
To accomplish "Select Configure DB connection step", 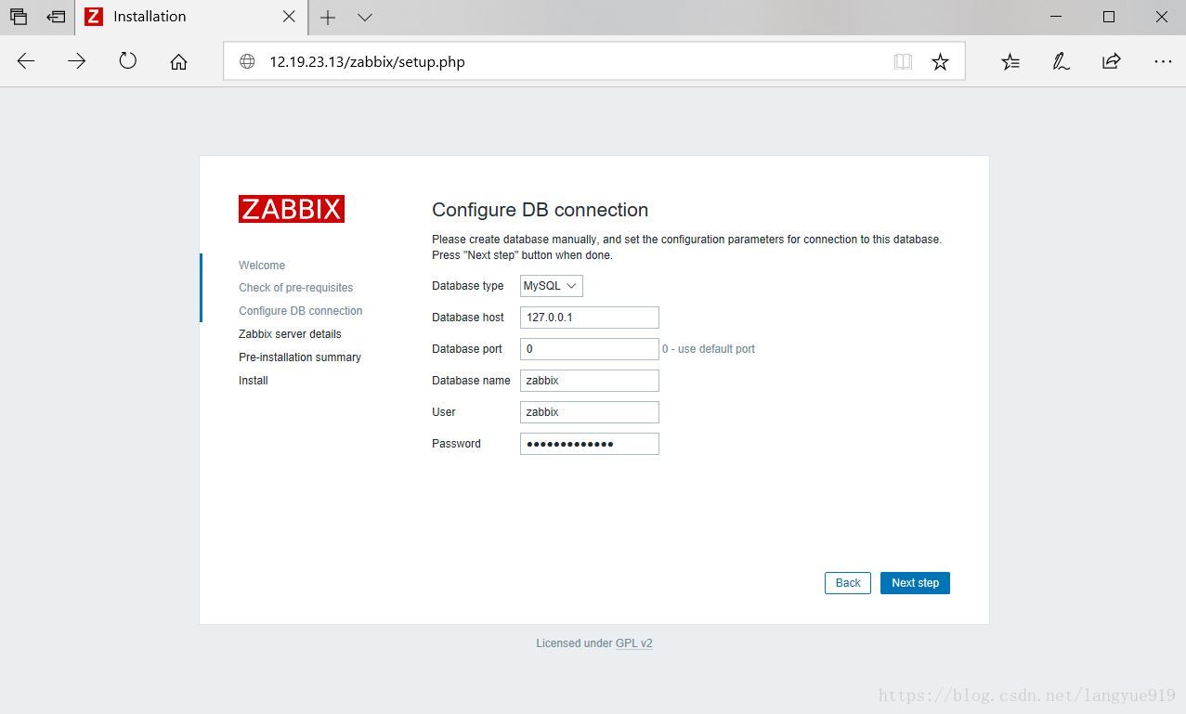I will pyautogui.click(x=301, y=311).
